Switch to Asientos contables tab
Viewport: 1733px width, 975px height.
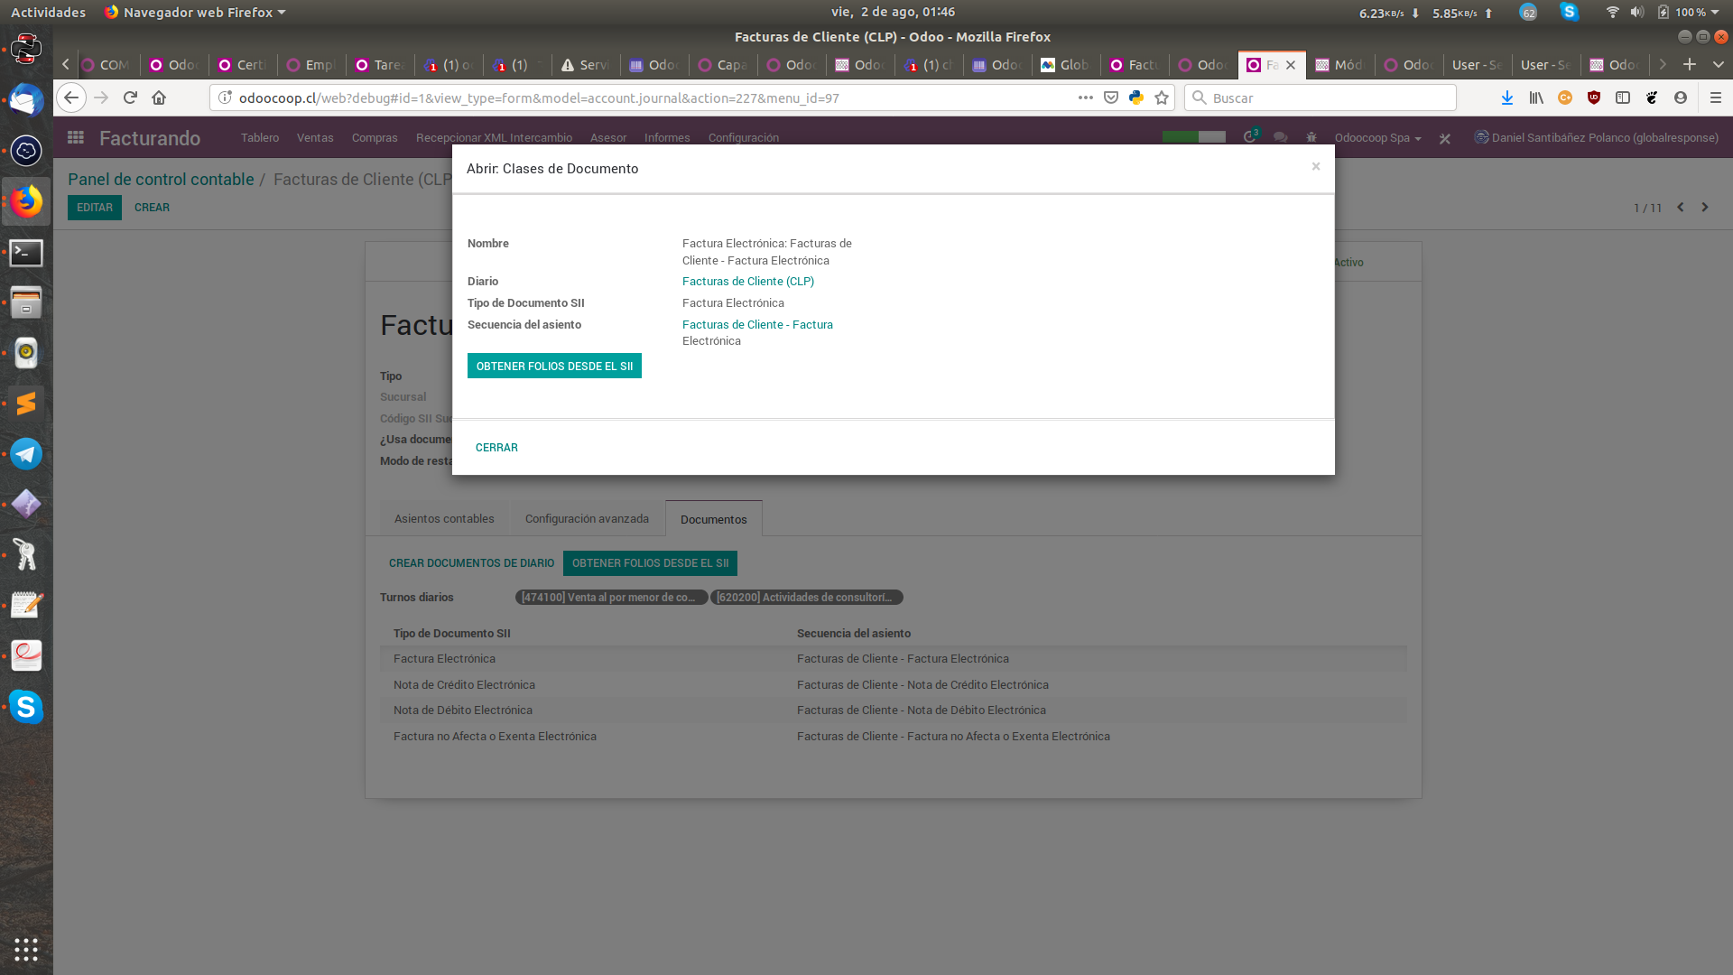coord(444,518)
